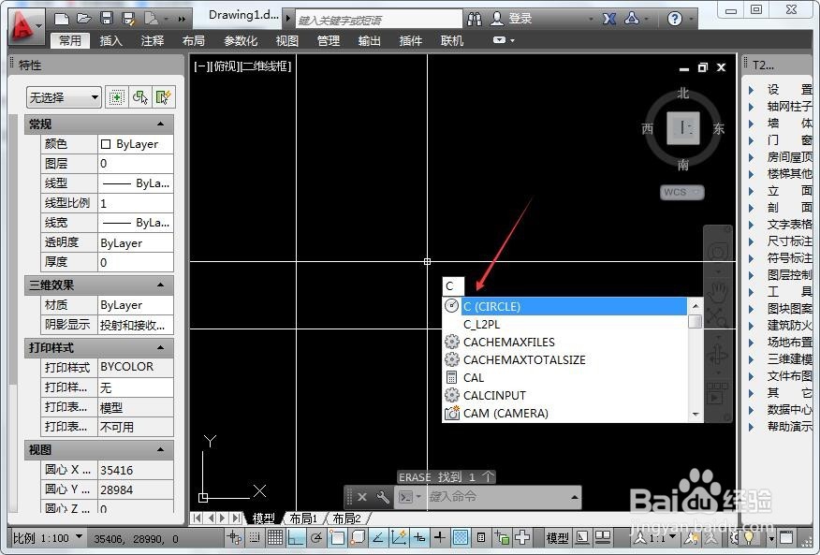Viewport: 820px width, 555px height.
Task: Click the down arrow of the suggestion list scrollbar
Action: tap(695, 415)
